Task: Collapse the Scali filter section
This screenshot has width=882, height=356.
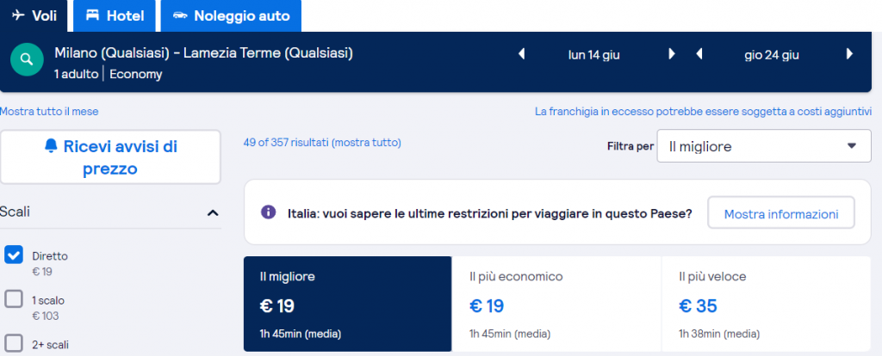Action: click(213, 212)
